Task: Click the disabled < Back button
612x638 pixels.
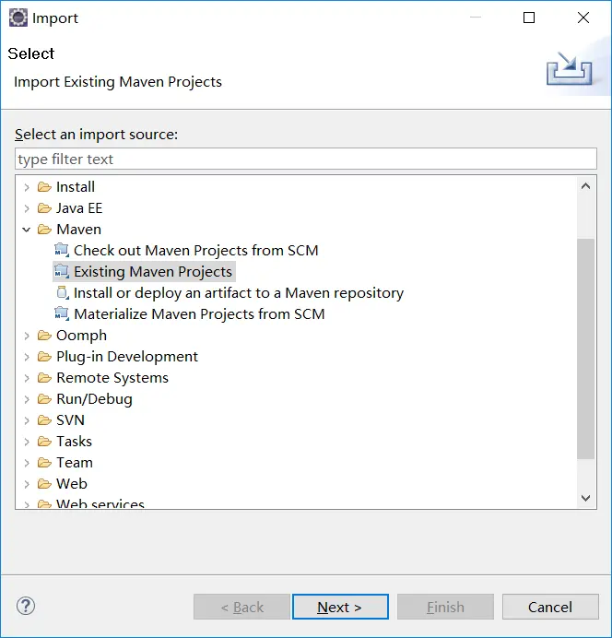Action: point(241,607)
